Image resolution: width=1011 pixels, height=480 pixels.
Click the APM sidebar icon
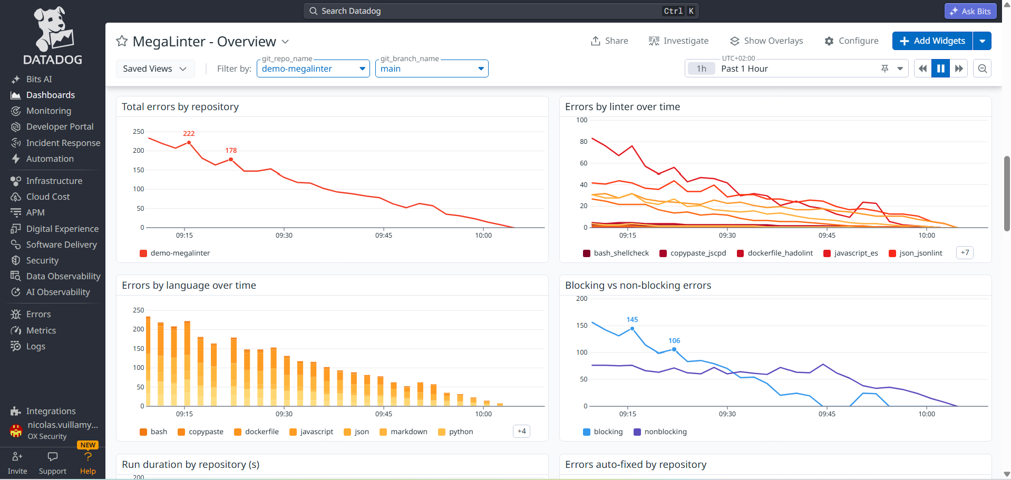tap(16, 212)
